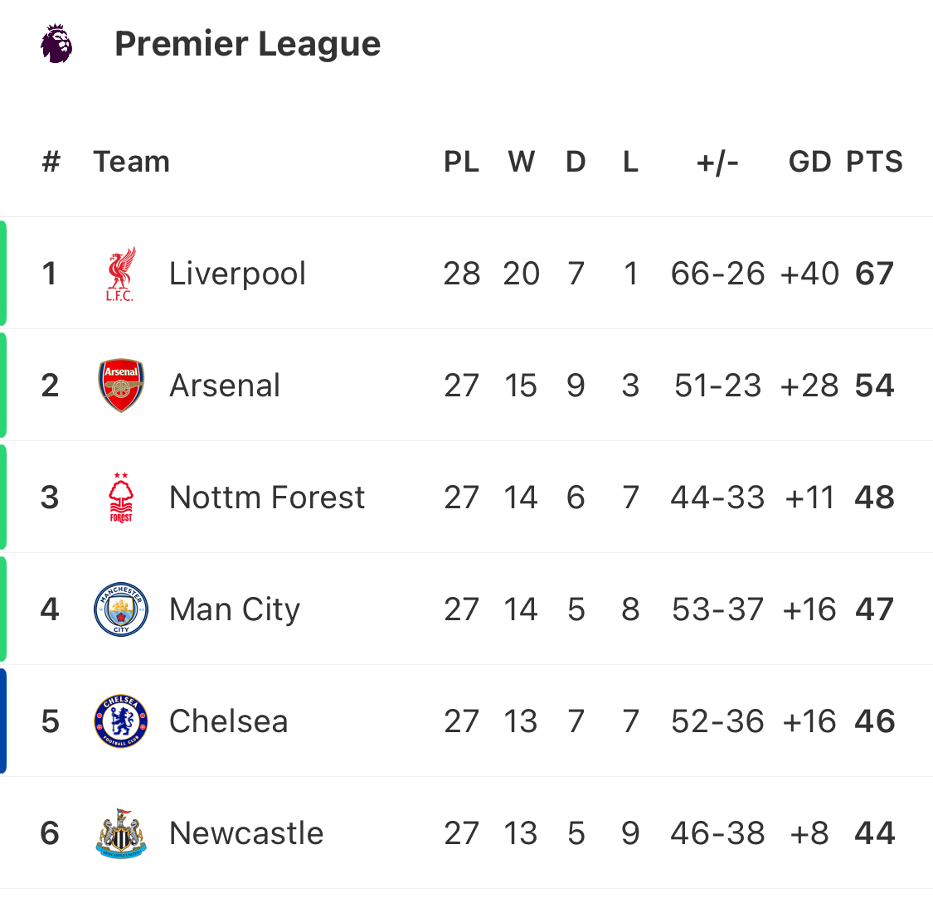This screenshot has height=898, width=933.
Task: Open the Premier League title link
Action: (x=247, y=44)
